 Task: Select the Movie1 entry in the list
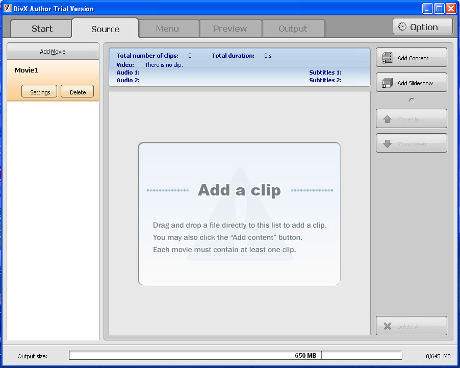tap(53, 80)
